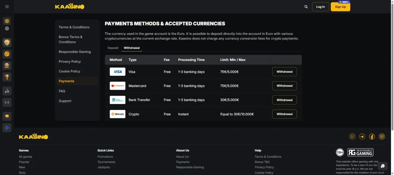Click the yellow chat bubble sidebar icon
The image size is (394, 175).
pyautogui.click(x=7, y=116)
